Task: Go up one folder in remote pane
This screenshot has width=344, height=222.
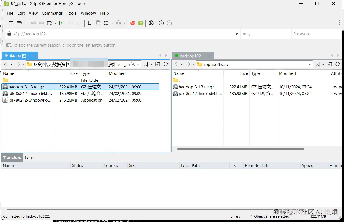Action: pos(329,64)
